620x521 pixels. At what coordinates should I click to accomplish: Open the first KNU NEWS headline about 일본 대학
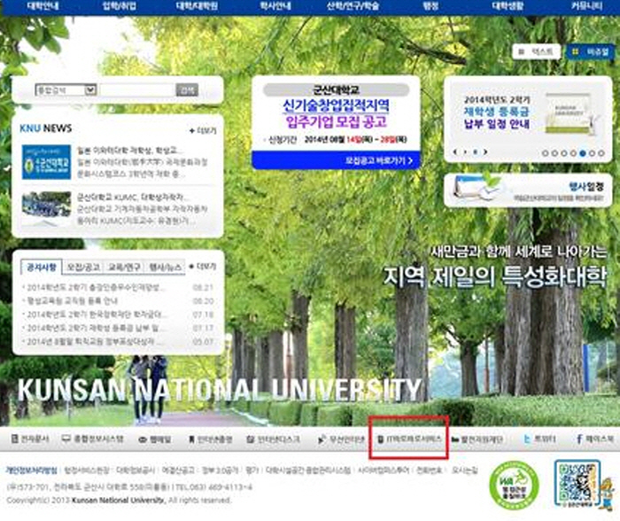click(x=130, y=151)
